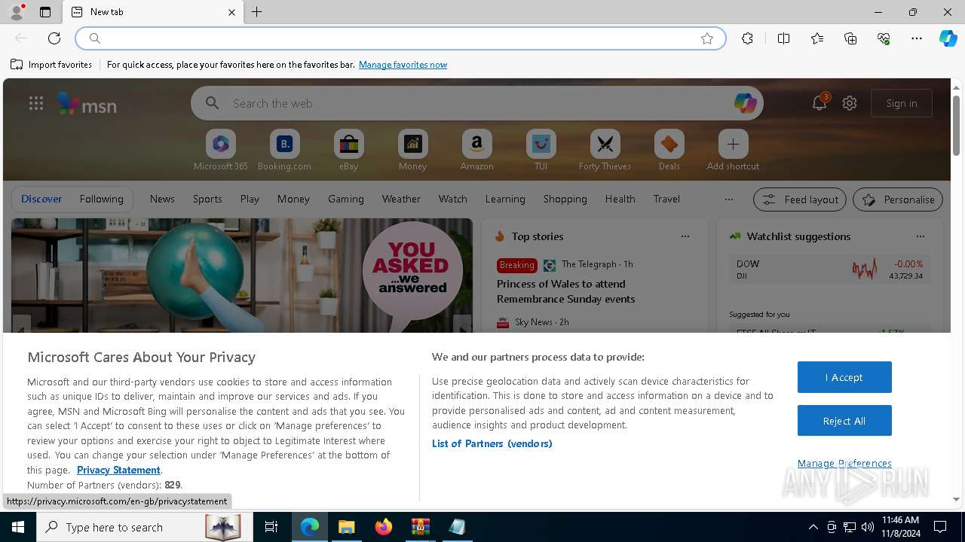Expand Watchlist suggestions options menu
Viewport: 965px width, 542px height.
tap(921, 236)
